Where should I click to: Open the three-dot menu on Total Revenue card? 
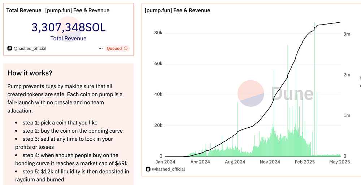(x=100, y=48)
